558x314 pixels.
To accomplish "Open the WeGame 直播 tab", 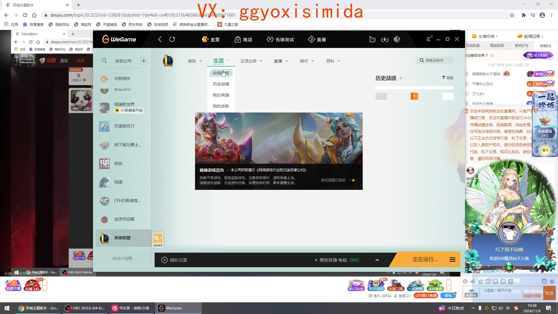I will (317, 39).
